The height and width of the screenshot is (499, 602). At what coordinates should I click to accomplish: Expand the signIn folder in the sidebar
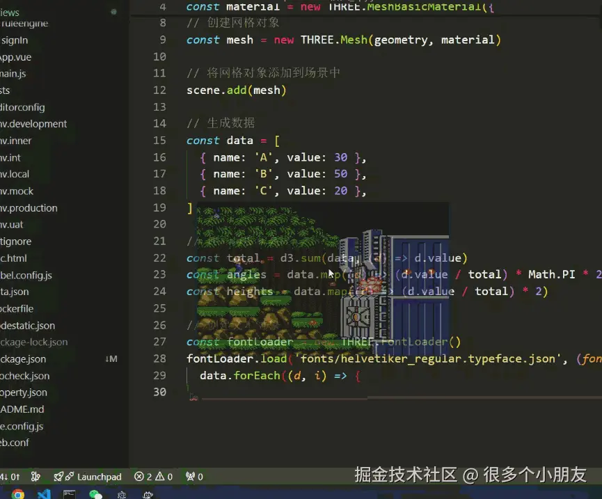[x=19, y=40]
